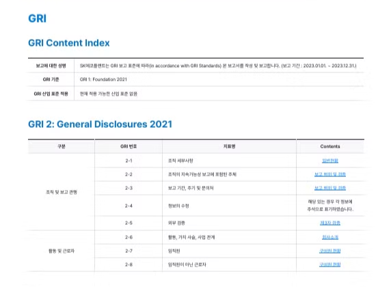Select the GRI 기준 row label
391x287 pixels.
pos(51,79)
